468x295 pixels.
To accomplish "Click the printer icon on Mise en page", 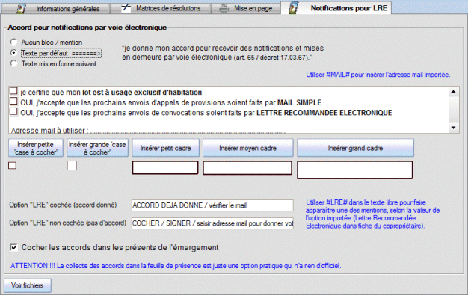I will [224, 9].
